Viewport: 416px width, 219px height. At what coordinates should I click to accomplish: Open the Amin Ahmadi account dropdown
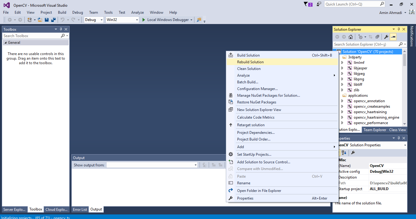[405, 13]
